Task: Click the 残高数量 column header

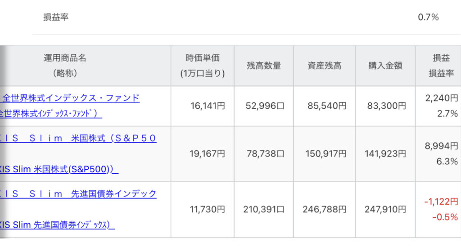Action: (264, 66)
